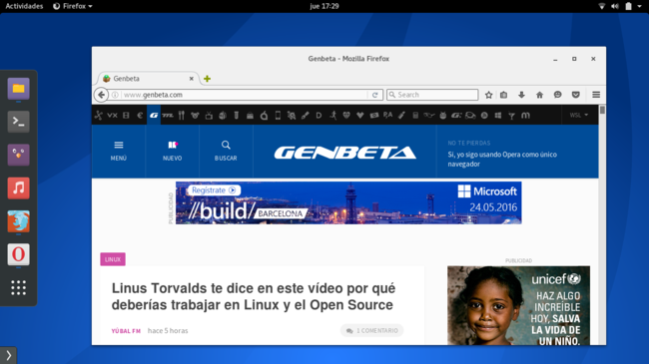Open the Downloads arrow icon
649x364 pixels.
(x=521, y=95)
